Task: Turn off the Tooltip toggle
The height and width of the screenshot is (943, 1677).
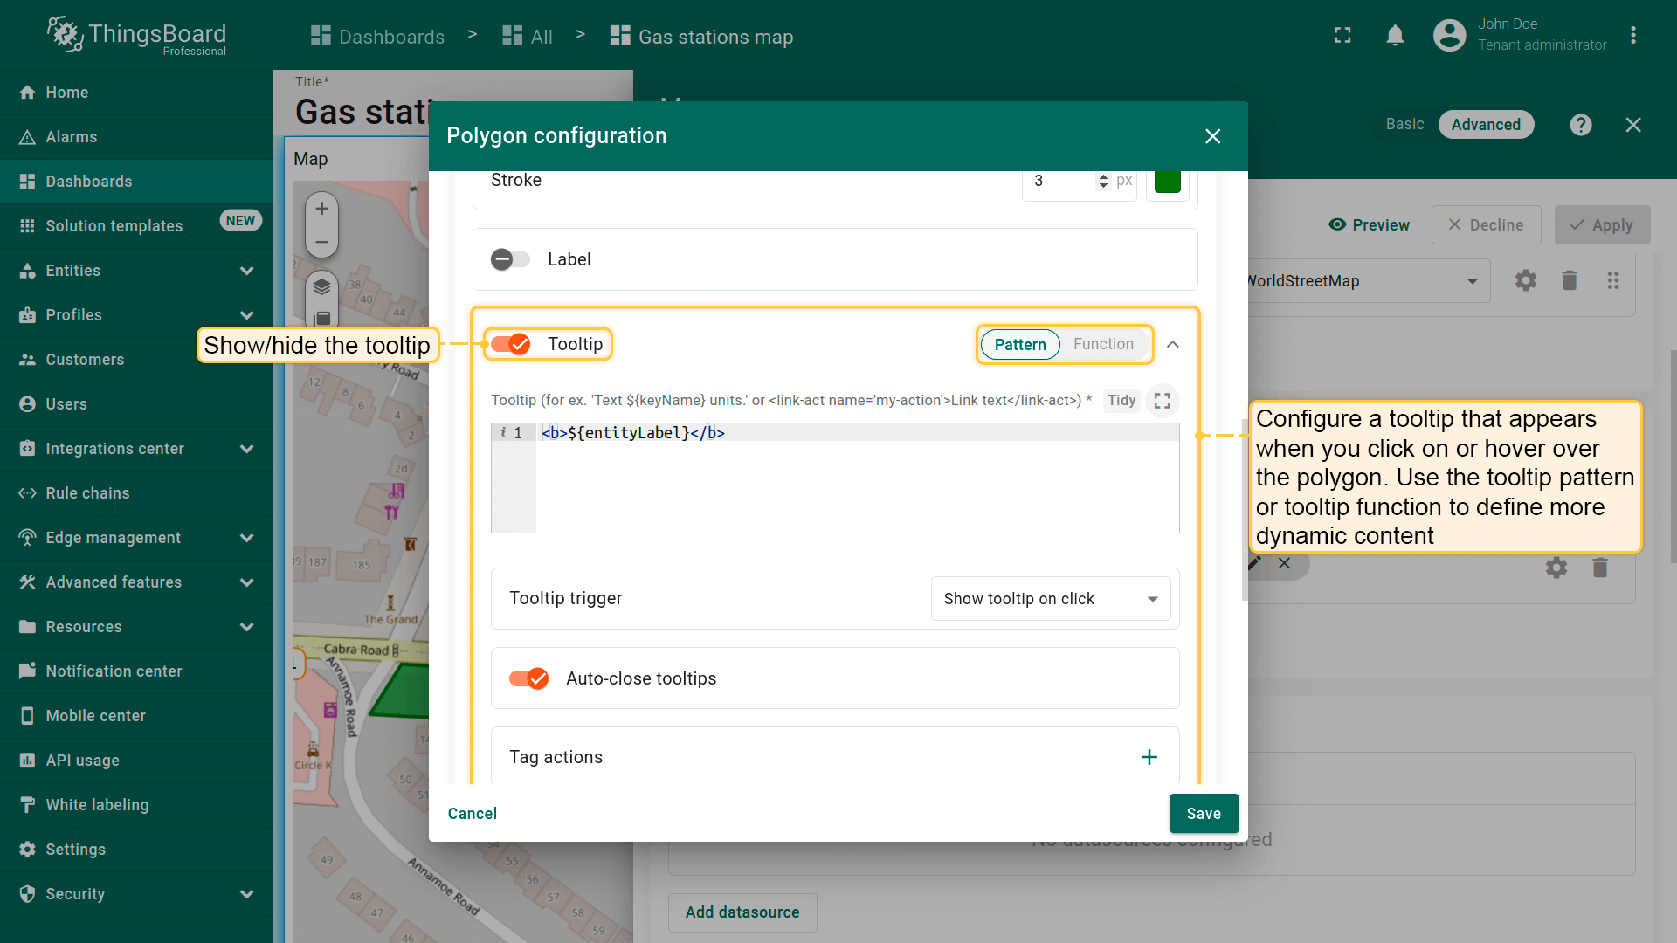Action: pyautogui.click(x=510, y=344)
